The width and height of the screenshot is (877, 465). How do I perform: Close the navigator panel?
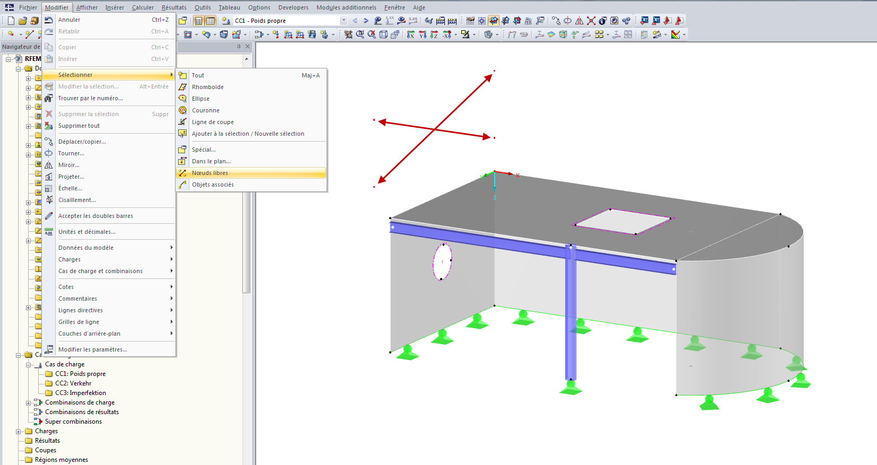[x=248, y=47]
